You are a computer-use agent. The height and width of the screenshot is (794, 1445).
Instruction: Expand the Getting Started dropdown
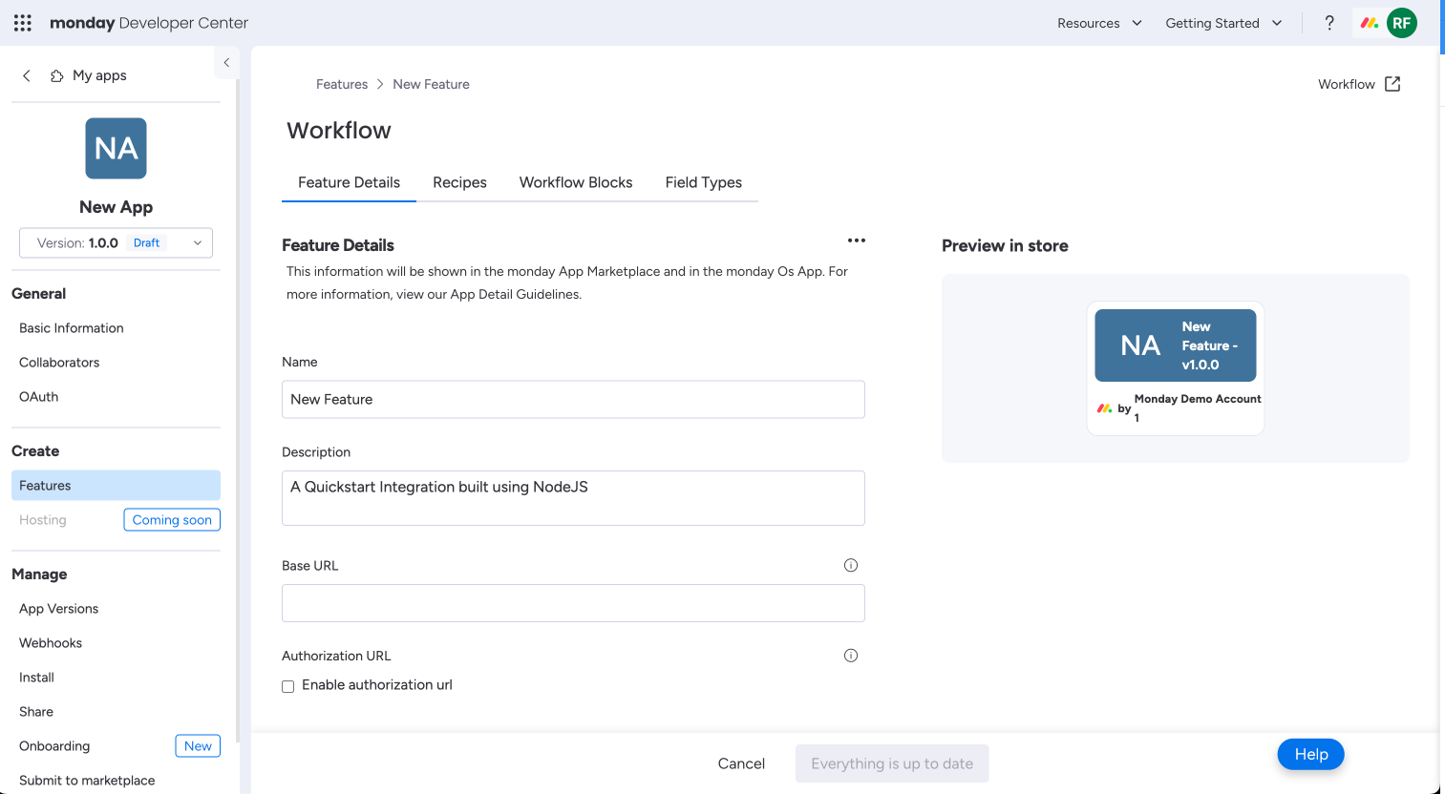tap(1223, 23)
